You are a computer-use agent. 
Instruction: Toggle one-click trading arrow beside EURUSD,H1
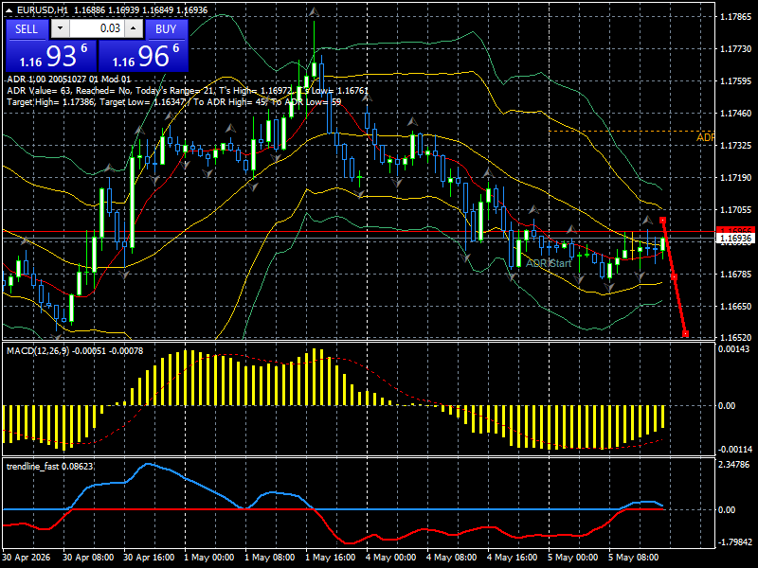coord(10,9)
